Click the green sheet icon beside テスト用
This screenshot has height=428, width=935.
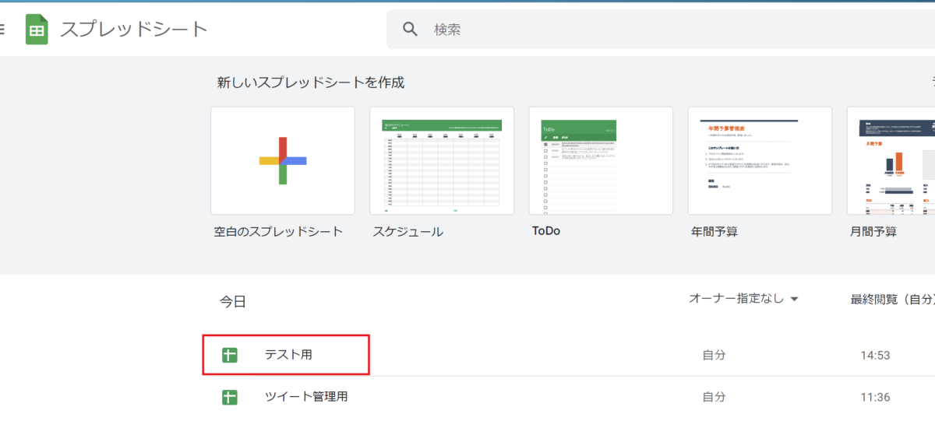pos(229,355)
